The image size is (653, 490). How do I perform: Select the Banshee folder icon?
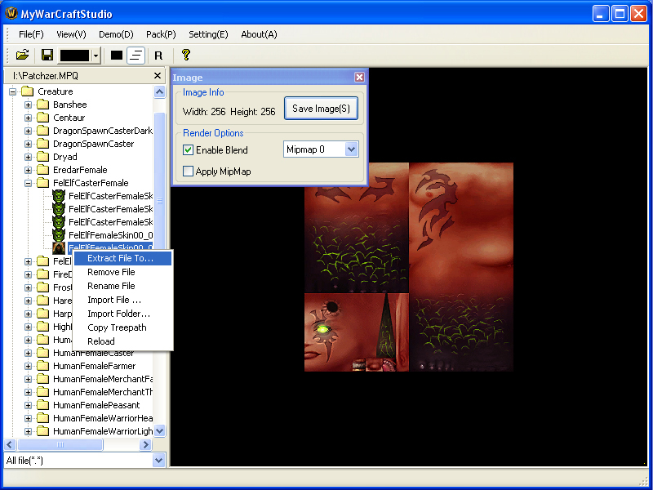coord(43,105)
